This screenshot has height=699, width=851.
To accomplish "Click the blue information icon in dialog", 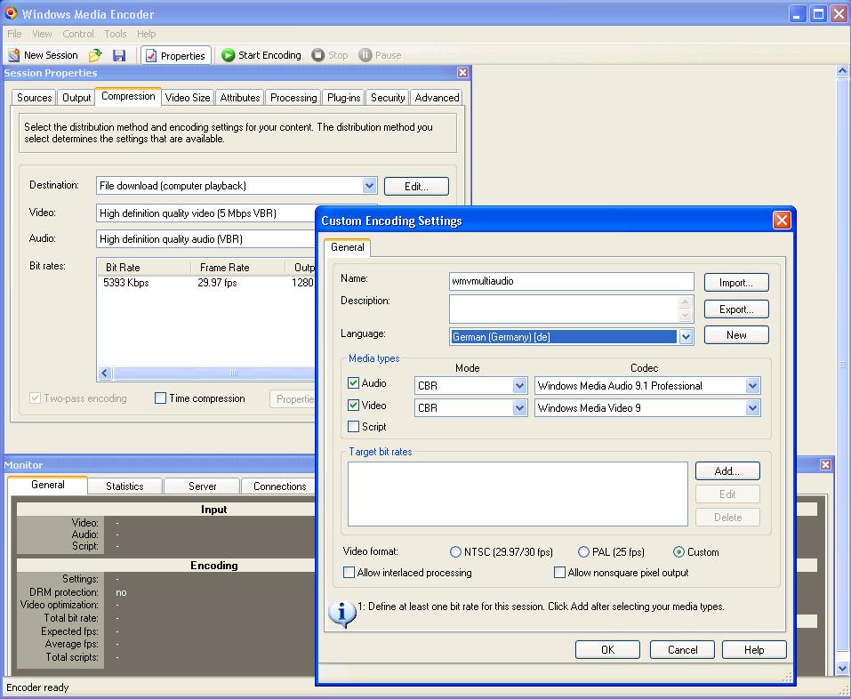I will pyautogui.click(x=342, y=614).
